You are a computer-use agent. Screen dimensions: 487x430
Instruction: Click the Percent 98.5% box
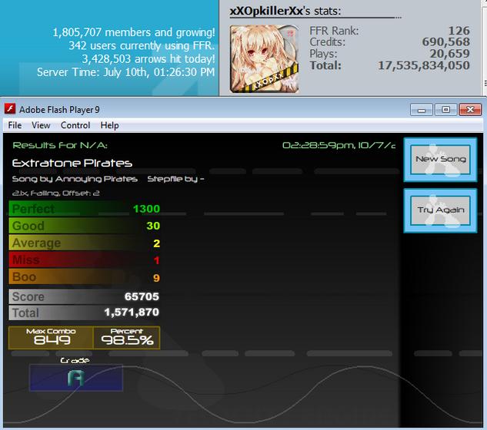pyautogui.click(x=127, y=338)
